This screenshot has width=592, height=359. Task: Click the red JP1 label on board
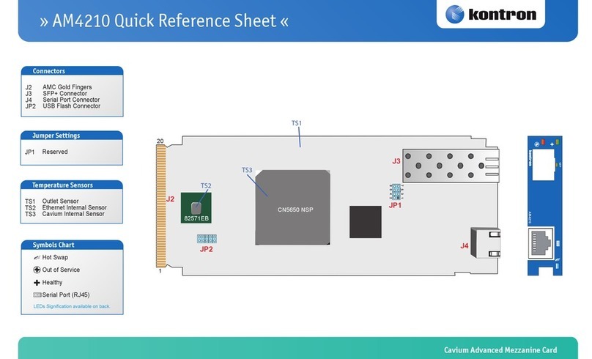pos(396,205)
